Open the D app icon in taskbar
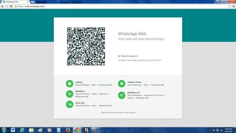This screenshot has width=236, height=133. pos(86,130)
